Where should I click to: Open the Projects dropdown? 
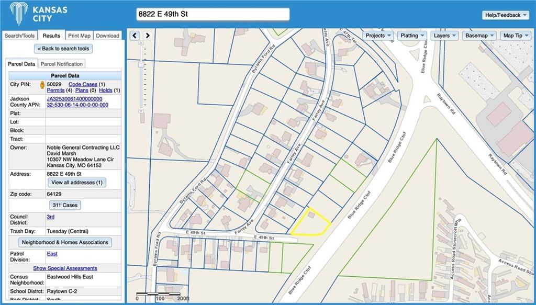tap(378, 36)
